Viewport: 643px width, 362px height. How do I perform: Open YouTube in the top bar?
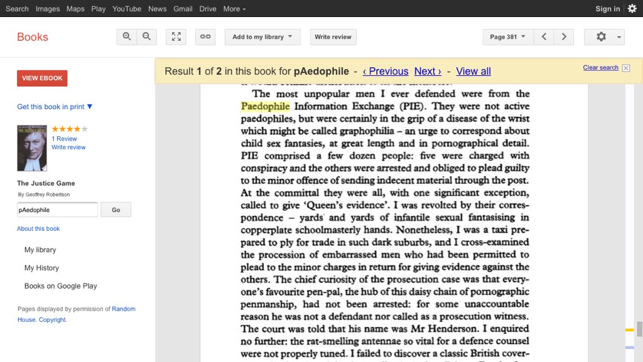coord(127,9)
